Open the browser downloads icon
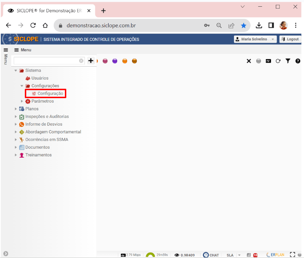The image size is (304, 258). click(x=259, y=25)
